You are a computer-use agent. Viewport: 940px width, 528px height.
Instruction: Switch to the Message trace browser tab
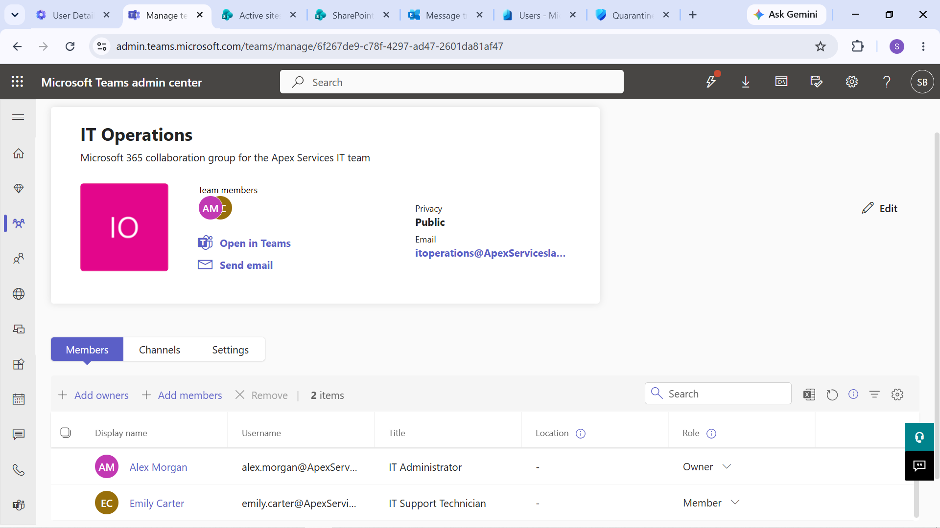pos(445,15)
